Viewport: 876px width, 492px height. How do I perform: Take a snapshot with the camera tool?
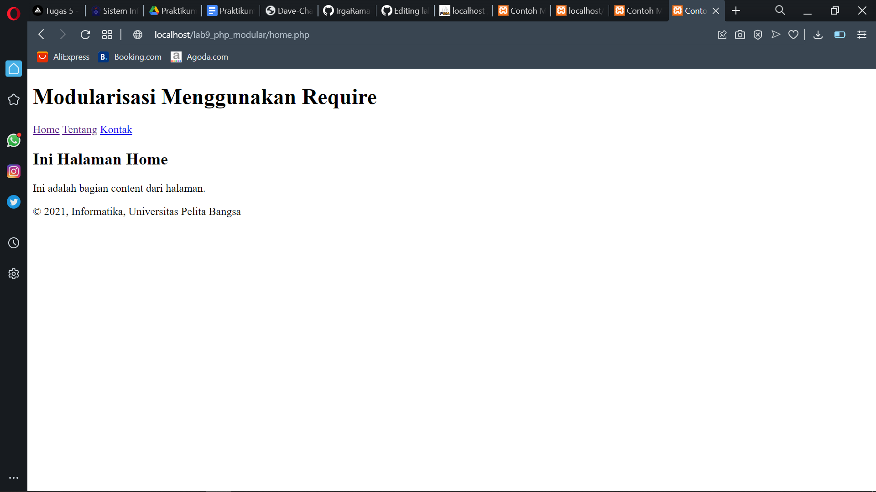[x=740, y=34]
